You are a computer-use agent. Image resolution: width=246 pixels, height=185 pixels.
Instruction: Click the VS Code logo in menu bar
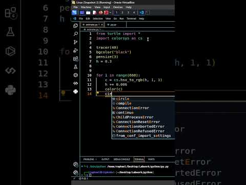click(x=75, y=18)
